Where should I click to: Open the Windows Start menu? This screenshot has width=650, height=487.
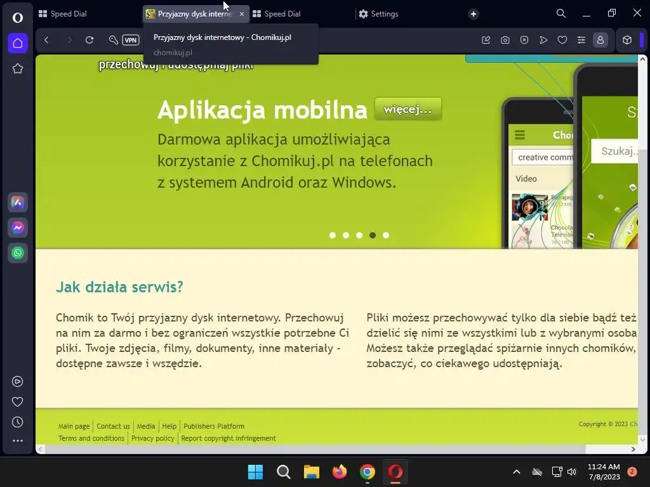255,472
